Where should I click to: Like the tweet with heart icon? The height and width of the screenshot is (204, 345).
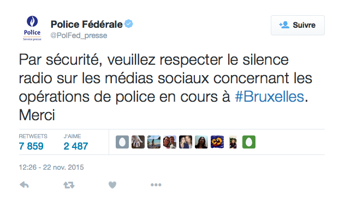coord(112,185)
